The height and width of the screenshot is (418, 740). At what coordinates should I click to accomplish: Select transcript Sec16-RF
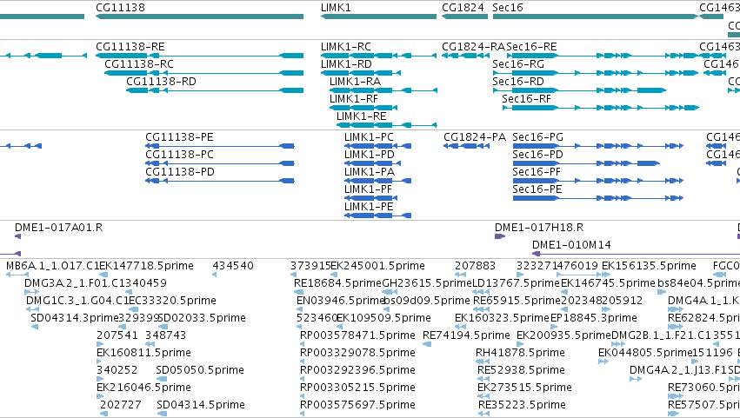pyautogui.click(x=600, y=108)
